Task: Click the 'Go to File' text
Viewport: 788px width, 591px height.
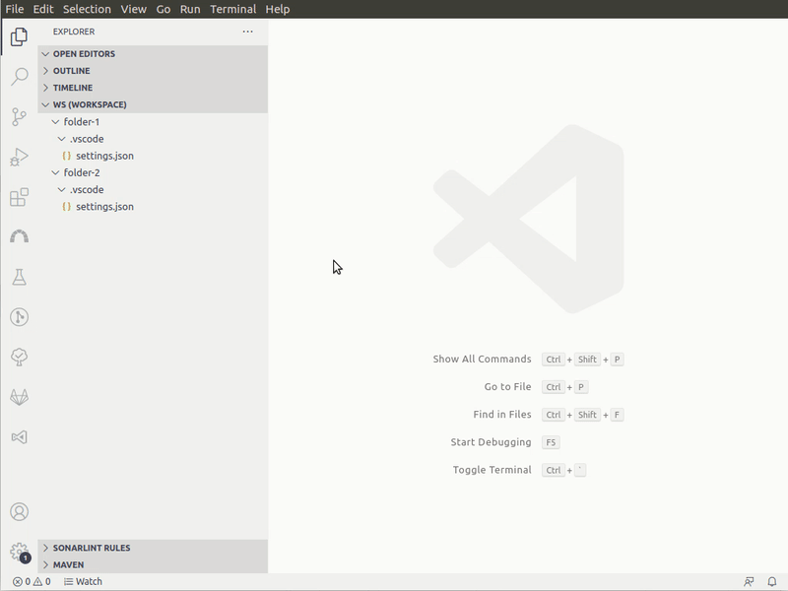Action: click(507, 386)
